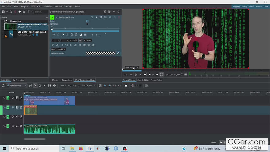The image size is (270, 152).
Task: Activate the selection arrow tool in timeline toolbar
Action: pos(35,86)
